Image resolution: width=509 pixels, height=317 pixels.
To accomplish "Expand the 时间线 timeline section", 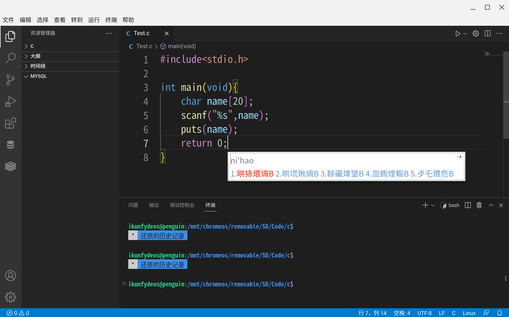I will 38,66.
